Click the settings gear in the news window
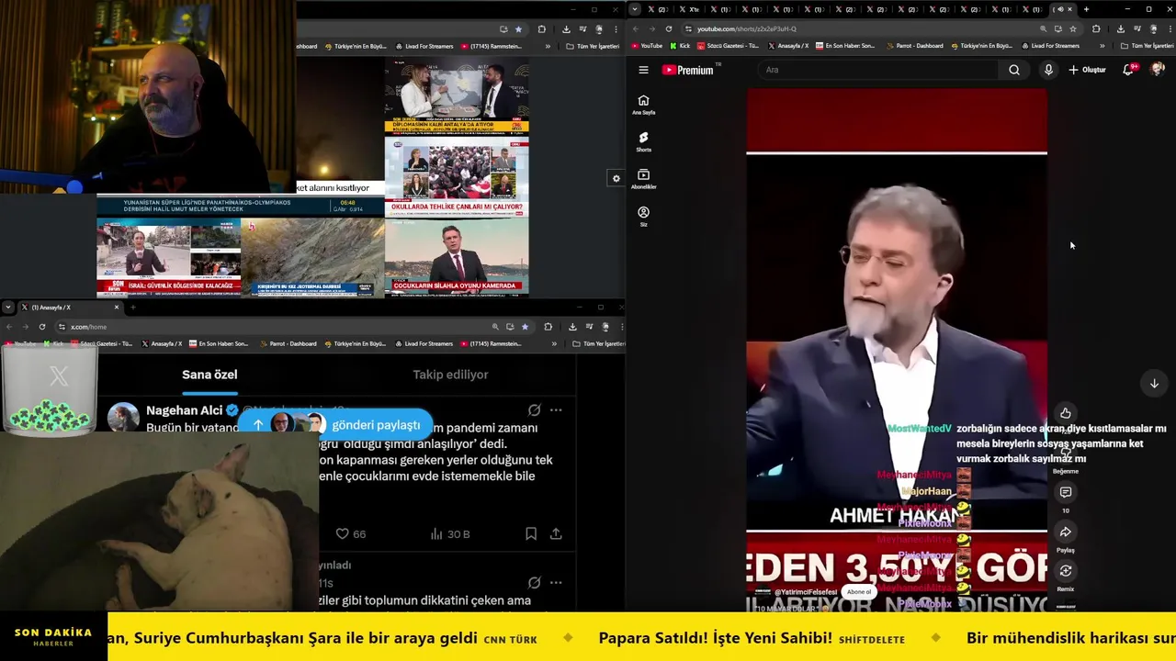This screenshot has height=661, width=1176. tap(616, 178)
